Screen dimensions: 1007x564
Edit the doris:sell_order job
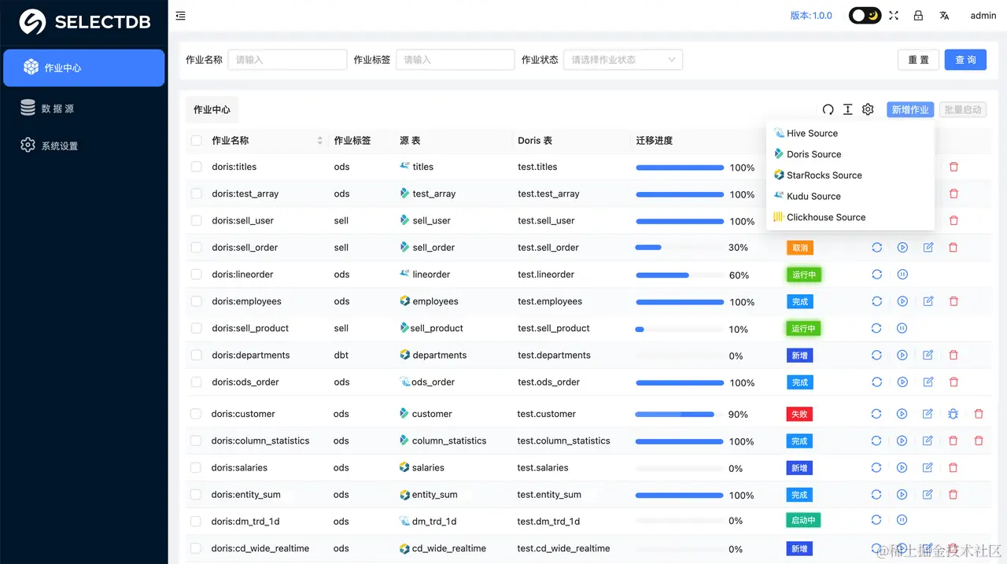(x=928, y=248)
